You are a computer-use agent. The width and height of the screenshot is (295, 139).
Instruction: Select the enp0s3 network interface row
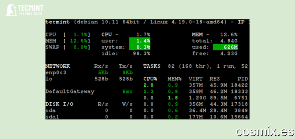pos(89,72)
